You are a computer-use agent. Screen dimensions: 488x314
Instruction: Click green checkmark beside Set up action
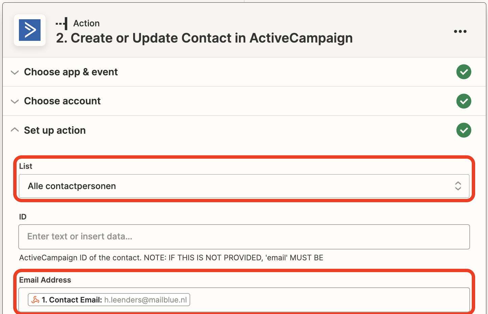click(x=464, y=130)
